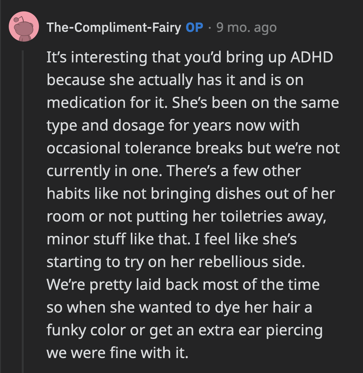Select the comment posting time
This screenshot has height=373, width=363.
point(245,28)
